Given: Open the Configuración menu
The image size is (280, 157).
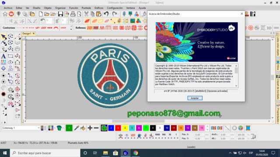Looking at the screenshot, I should coord(115,8).
